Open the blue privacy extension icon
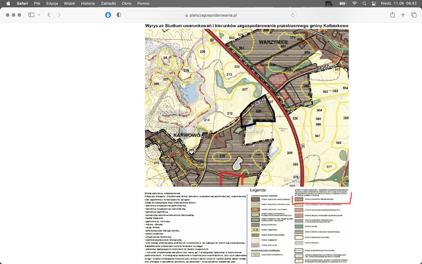 click(x=108, y=15)
